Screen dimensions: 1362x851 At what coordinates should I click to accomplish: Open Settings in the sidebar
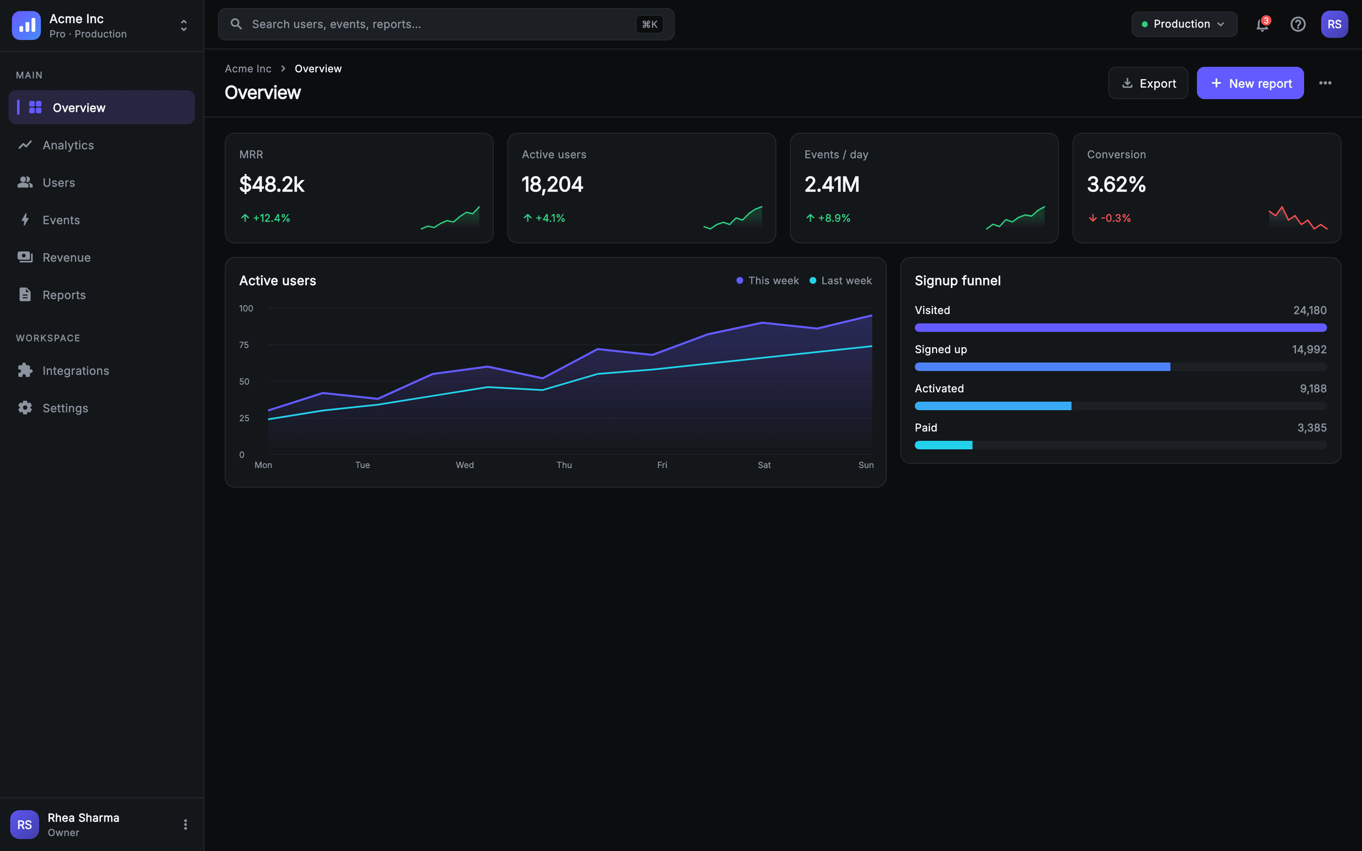(x=102, y=408)
